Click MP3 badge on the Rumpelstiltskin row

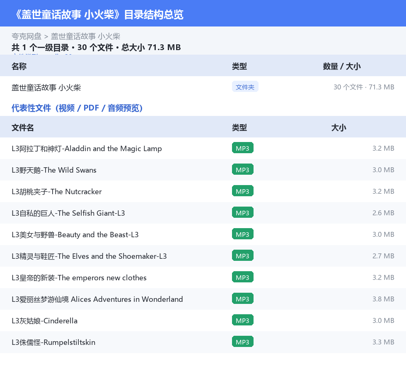[x=243, y=342]
